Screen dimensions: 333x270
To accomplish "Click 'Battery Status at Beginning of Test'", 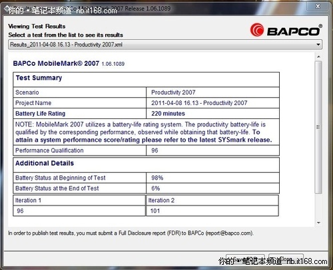I will click(61, 178).
